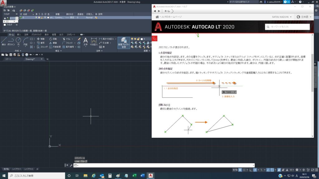
Task: Click the help Forward navigation arrow
Action: point(159,11)
